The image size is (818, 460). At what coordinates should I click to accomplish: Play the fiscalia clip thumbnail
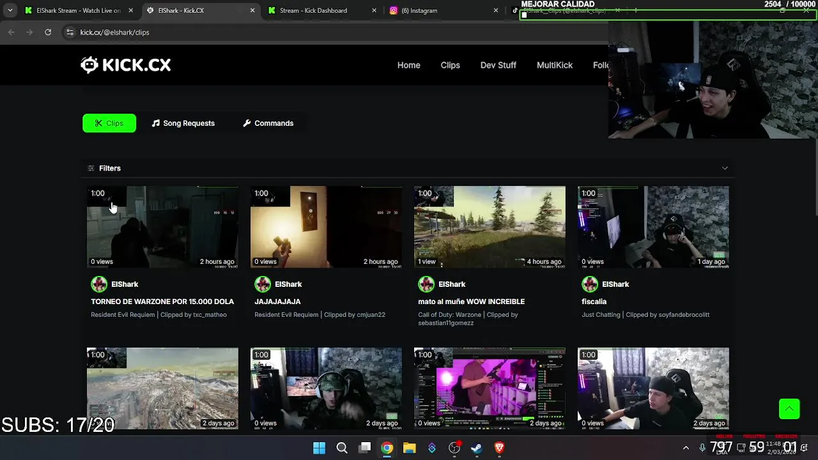(x=653, y=227)
